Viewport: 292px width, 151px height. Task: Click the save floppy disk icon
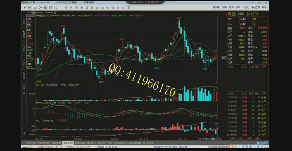coord(51,8)
